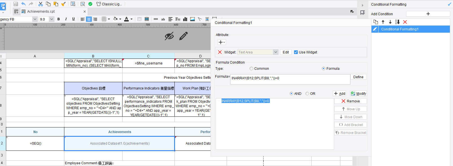Select the INARRAY condition in the list
This screenshot has width=453, height=166.
pos(246,101)
